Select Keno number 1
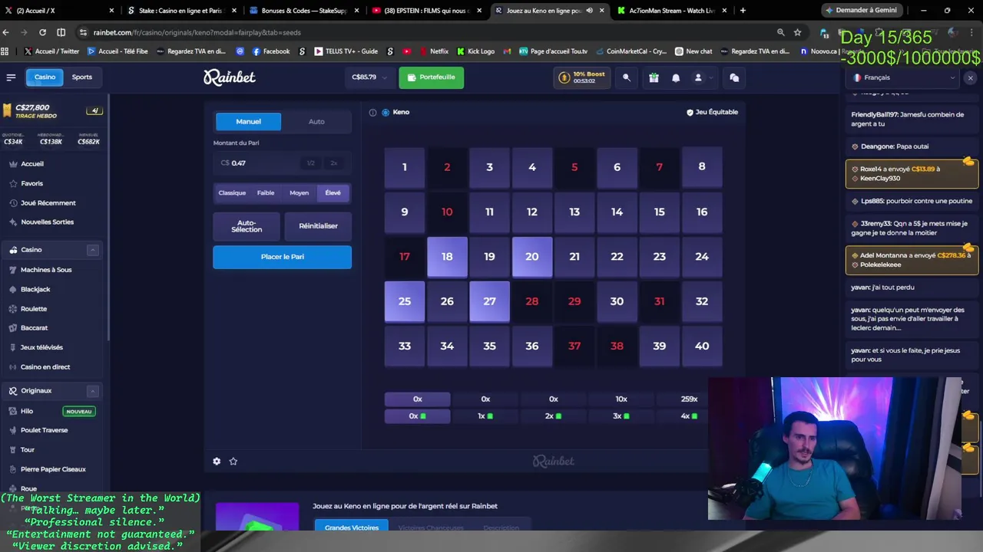 [405, 167]
